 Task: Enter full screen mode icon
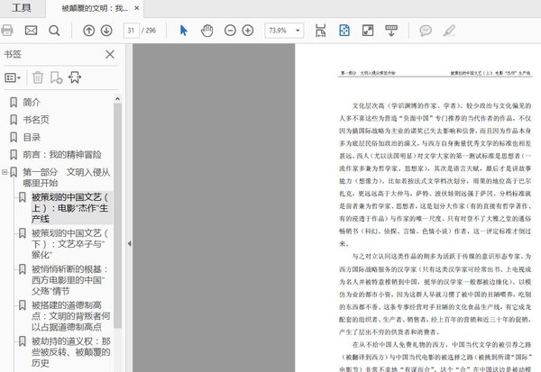click(368, 31)
